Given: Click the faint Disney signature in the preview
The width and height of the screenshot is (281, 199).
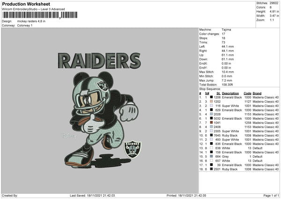Looking at the screenshot, I should point(69,136).
